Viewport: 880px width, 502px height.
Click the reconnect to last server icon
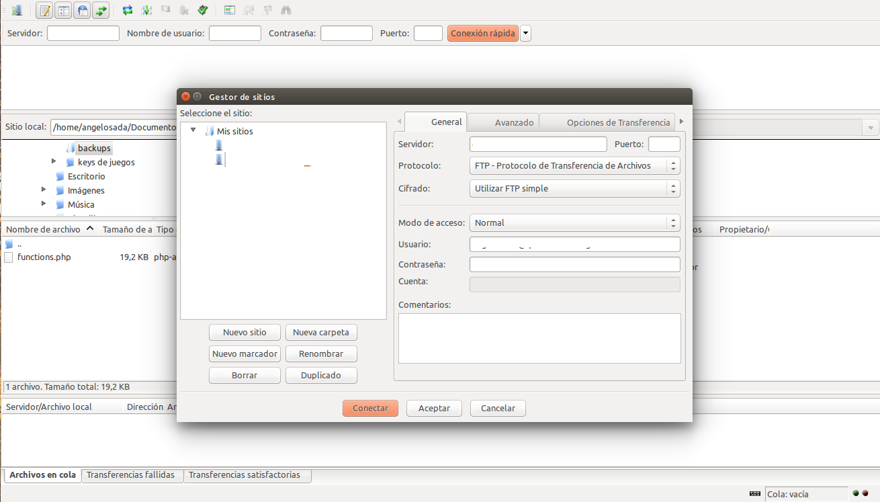pyautogui.click(x=203, y=10)
